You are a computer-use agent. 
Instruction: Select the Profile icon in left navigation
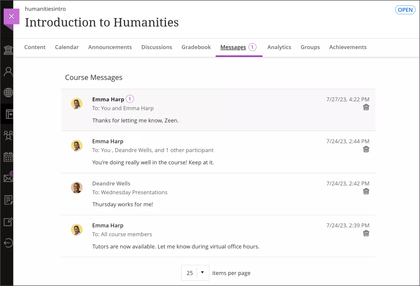pyautogui.click(x=8, y=71)
